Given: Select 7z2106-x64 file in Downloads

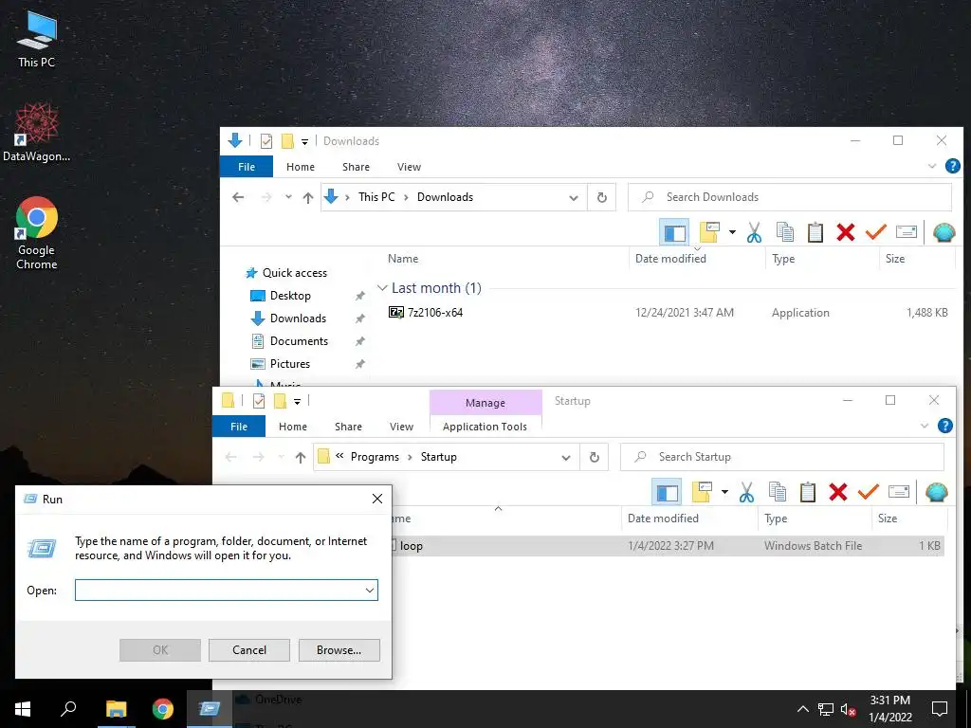Looking at the screenshot, I should pos(434,313).
